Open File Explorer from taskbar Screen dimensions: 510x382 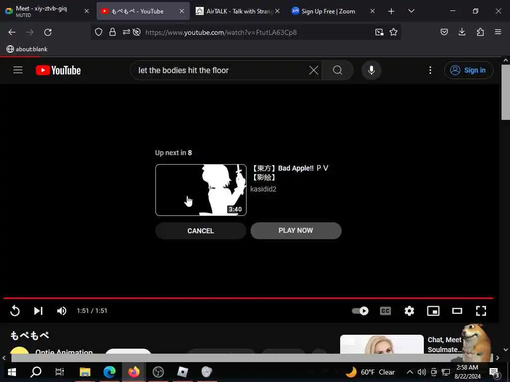coord(85,372)
